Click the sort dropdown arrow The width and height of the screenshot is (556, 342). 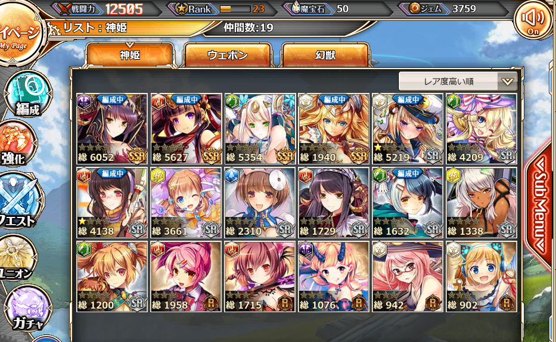[x=507, y=82]
